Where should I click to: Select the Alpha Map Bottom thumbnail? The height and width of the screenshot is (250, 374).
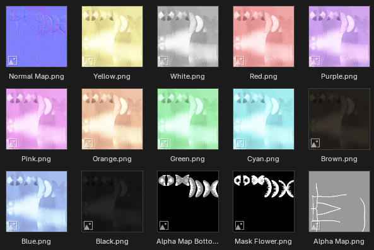pos(188,202)
